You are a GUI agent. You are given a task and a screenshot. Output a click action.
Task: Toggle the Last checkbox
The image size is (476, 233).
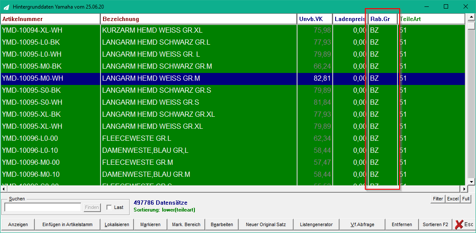[x=109, y=208]
